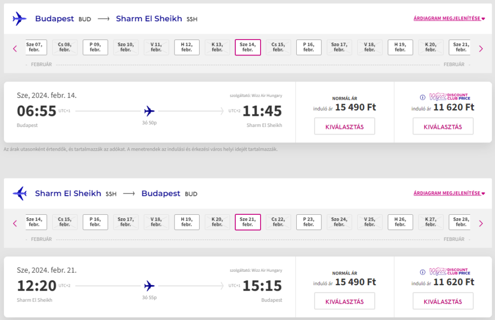Go to next outbound dates with right arrow

[481, 49]
